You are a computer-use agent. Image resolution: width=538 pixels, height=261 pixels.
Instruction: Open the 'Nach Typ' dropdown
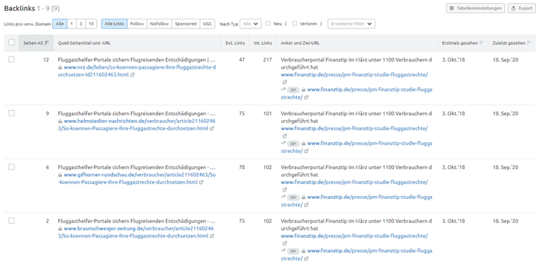[250, 24]
